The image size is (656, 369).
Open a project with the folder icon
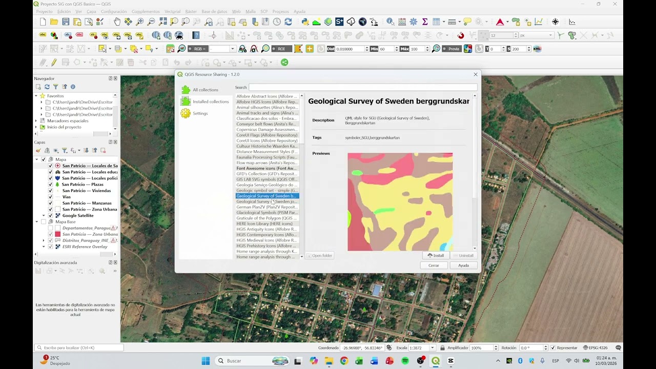[x=54, y=22]
